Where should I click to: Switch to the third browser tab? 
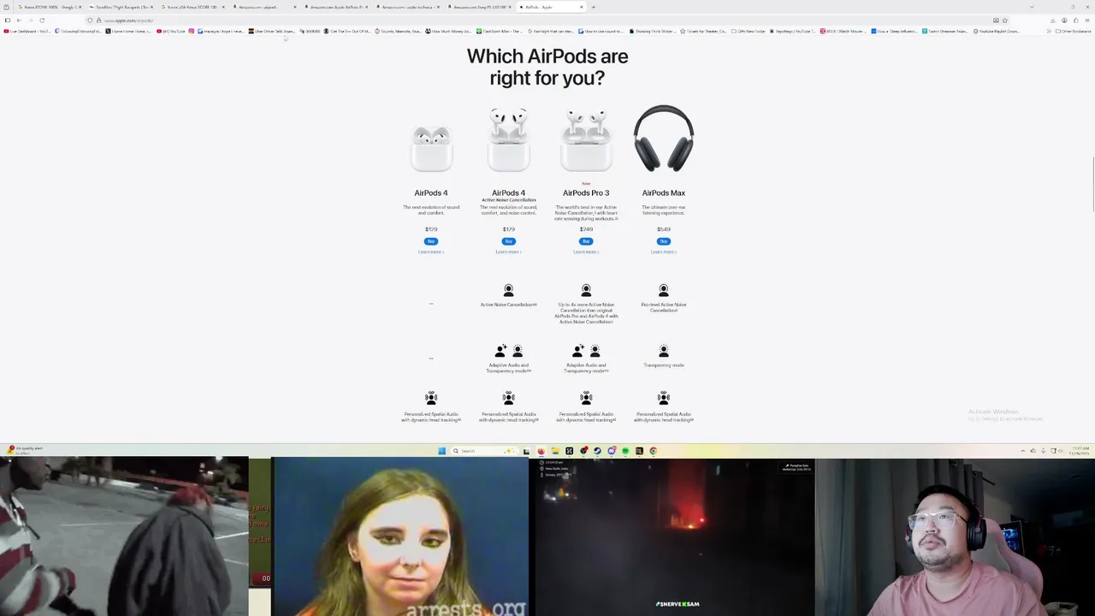click(192, 7)
